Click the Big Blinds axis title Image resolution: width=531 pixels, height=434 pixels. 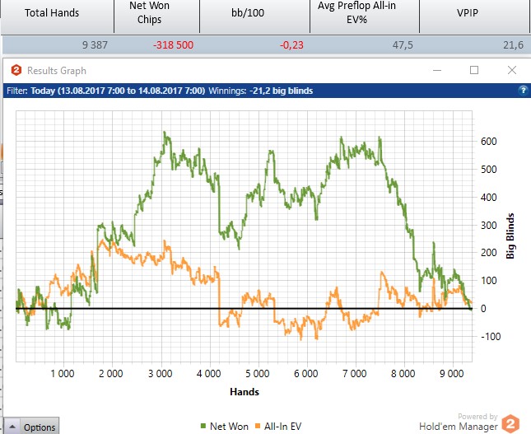(x=510, y=236)
